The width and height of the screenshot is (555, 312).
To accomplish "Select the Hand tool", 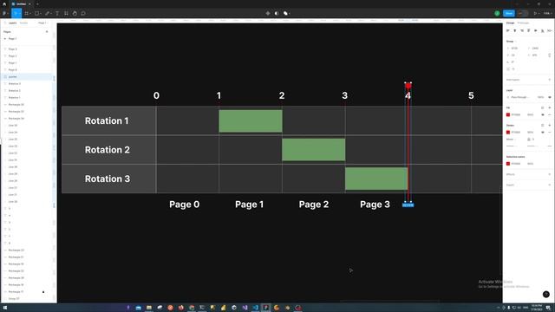I will pos(75,14).
